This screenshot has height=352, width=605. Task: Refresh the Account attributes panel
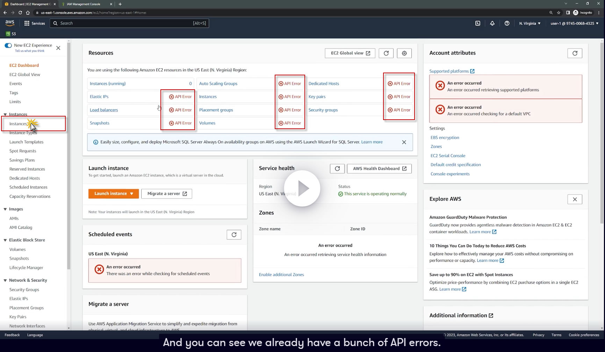pyautogui.click(x=575, y=53)
